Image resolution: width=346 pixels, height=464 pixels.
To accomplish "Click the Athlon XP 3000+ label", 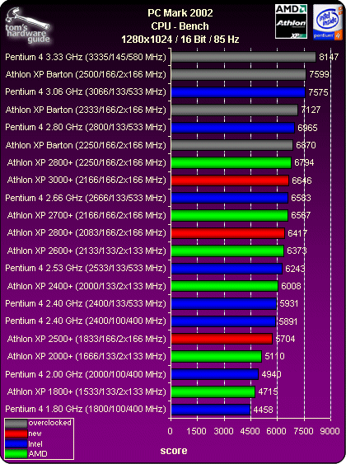I will (x=86, y=180).
